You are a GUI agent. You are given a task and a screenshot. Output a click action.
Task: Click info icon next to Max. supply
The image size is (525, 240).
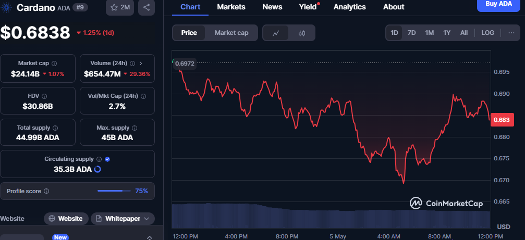135,128
